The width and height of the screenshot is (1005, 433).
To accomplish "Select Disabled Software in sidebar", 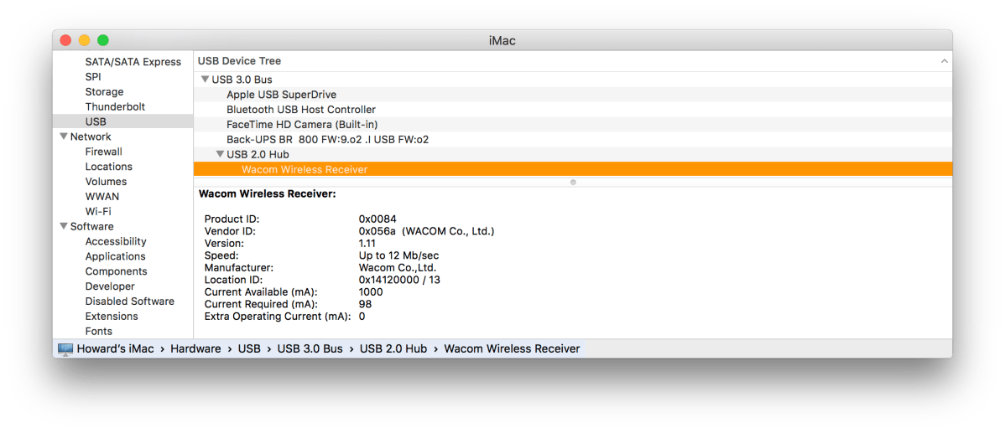I will (129, 301).
